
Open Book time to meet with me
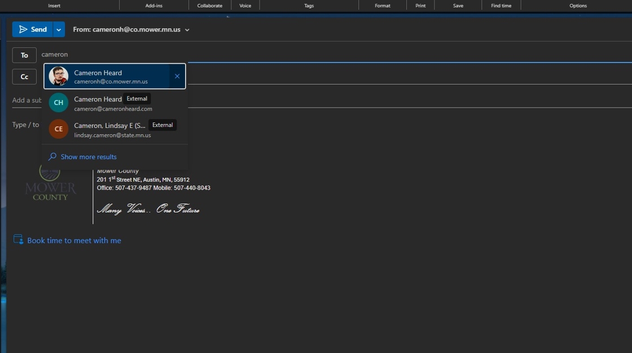[74, 241]
